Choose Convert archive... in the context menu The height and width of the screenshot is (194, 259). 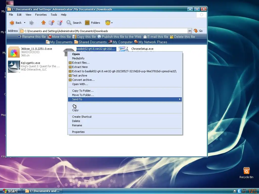coord(125,80)
